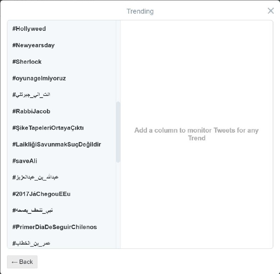Select the #تبي_تنحف_بصحه trend
Screen dimensions: 280x274
(x=33, y=210)
